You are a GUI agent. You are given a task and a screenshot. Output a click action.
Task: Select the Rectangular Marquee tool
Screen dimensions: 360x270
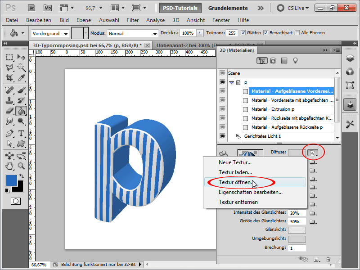point(9,57)
